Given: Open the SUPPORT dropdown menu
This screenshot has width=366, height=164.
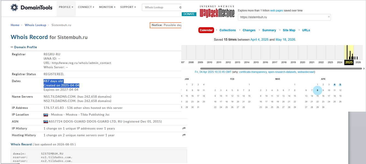Looking at the screenshot, I should 128,7.
